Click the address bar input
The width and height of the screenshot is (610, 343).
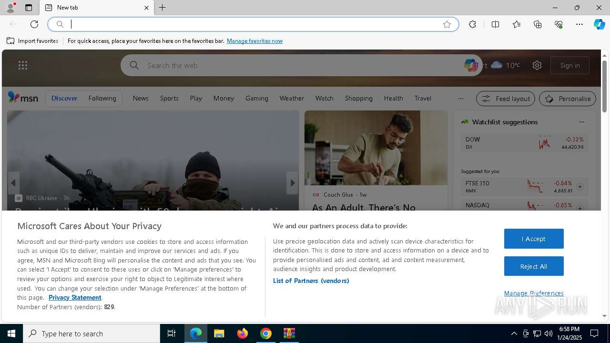(253, 24)
